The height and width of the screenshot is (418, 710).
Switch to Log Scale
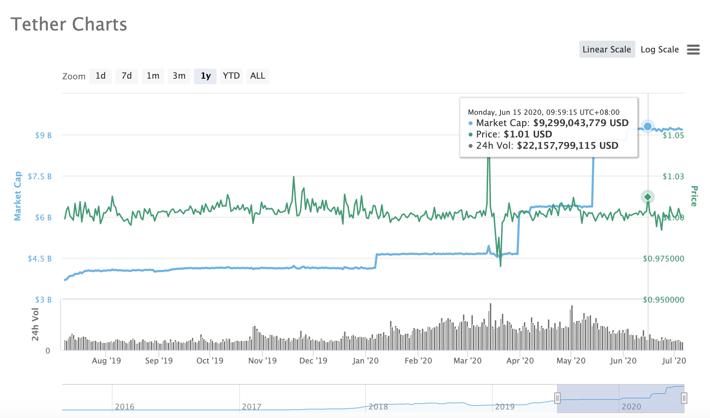pos(660,50)
